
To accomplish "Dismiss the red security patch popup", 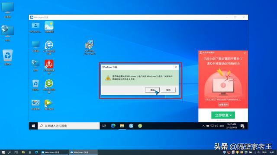I will coord(245,53).
